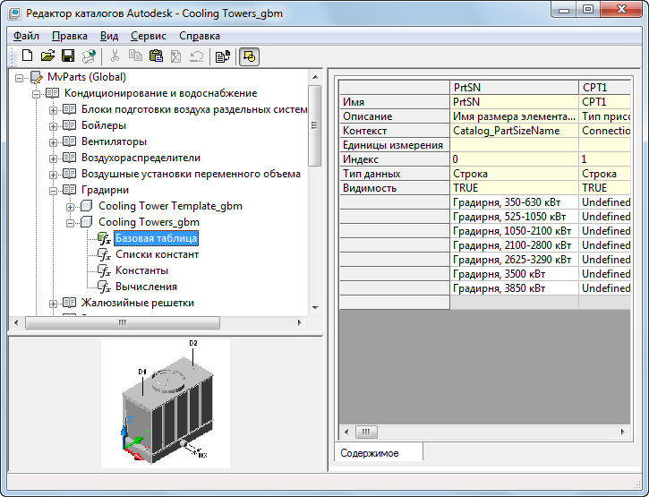Select cell Градирня, 3850 кВт
Viewport: 649px width, 497px height.
coord(514,288)
